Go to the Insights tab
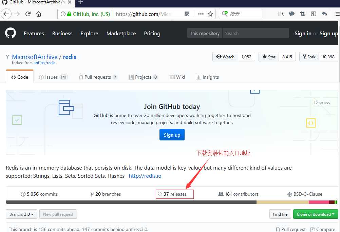 pos(207,77)
